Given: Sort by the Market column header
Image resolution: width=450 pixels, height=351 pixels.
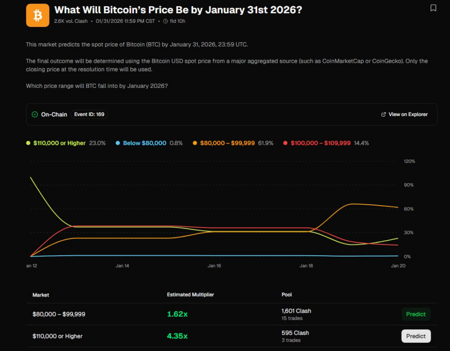Looking at the screenshot, I should [41, 295].
